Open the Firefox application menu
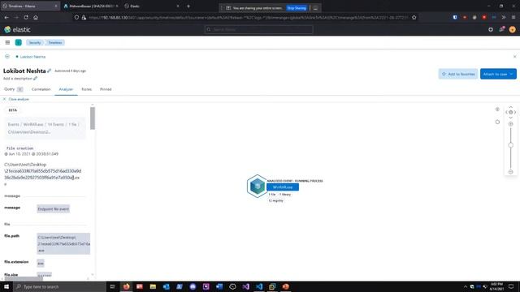This screenshot has height=292, width=520. click(x=513, y=17)
